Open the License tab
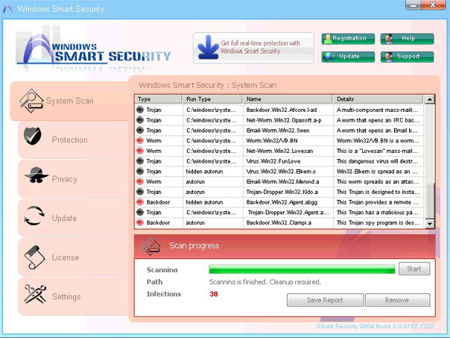The height and width of the screenshot is (338, 450). pos(74,257)
